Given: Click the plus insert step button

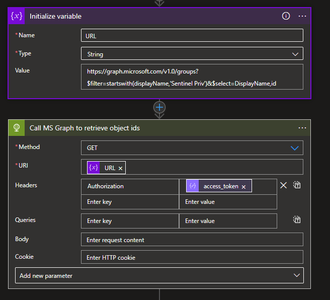Looking at the screenshot, I should (159, 107).
